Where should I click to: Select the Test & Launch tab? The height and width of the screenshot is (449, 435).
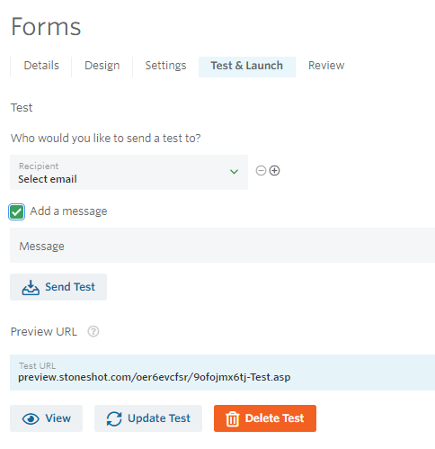point(247,66)
